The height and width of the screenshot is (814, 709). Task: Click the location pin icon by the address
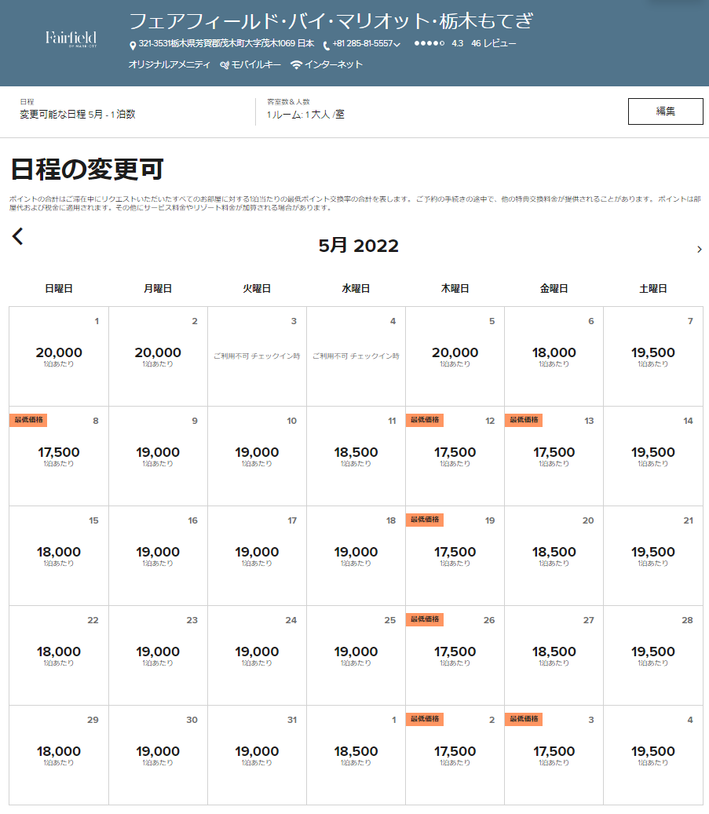pos(133,45)
